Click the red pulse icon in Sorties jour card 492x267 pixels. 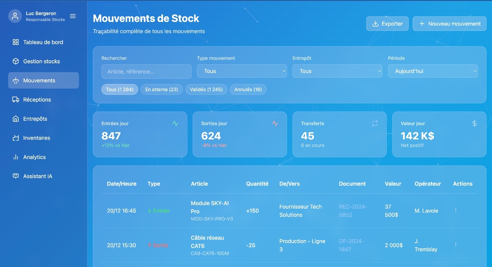(275, 123)
